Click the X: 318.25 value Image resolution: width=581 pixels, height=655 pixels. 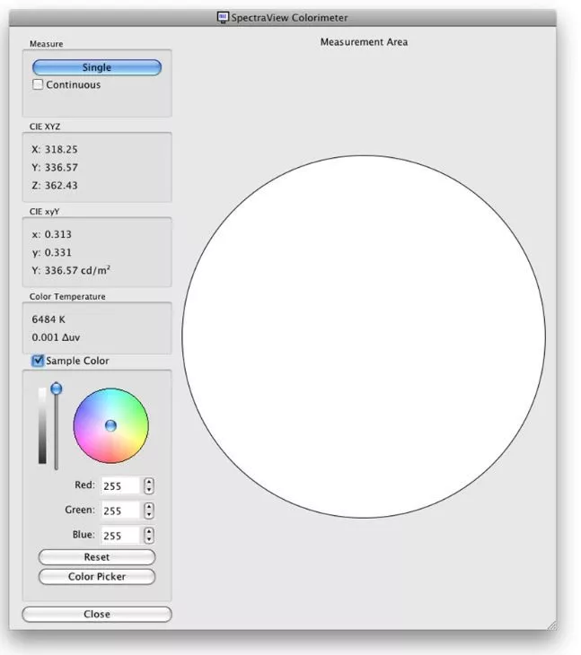pos(55,149)
